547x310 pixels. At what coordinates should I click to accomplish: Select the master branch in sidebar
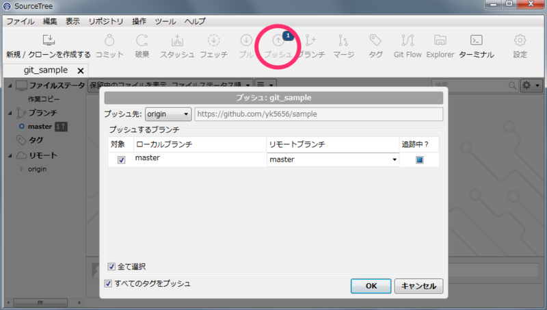[40, 127]
